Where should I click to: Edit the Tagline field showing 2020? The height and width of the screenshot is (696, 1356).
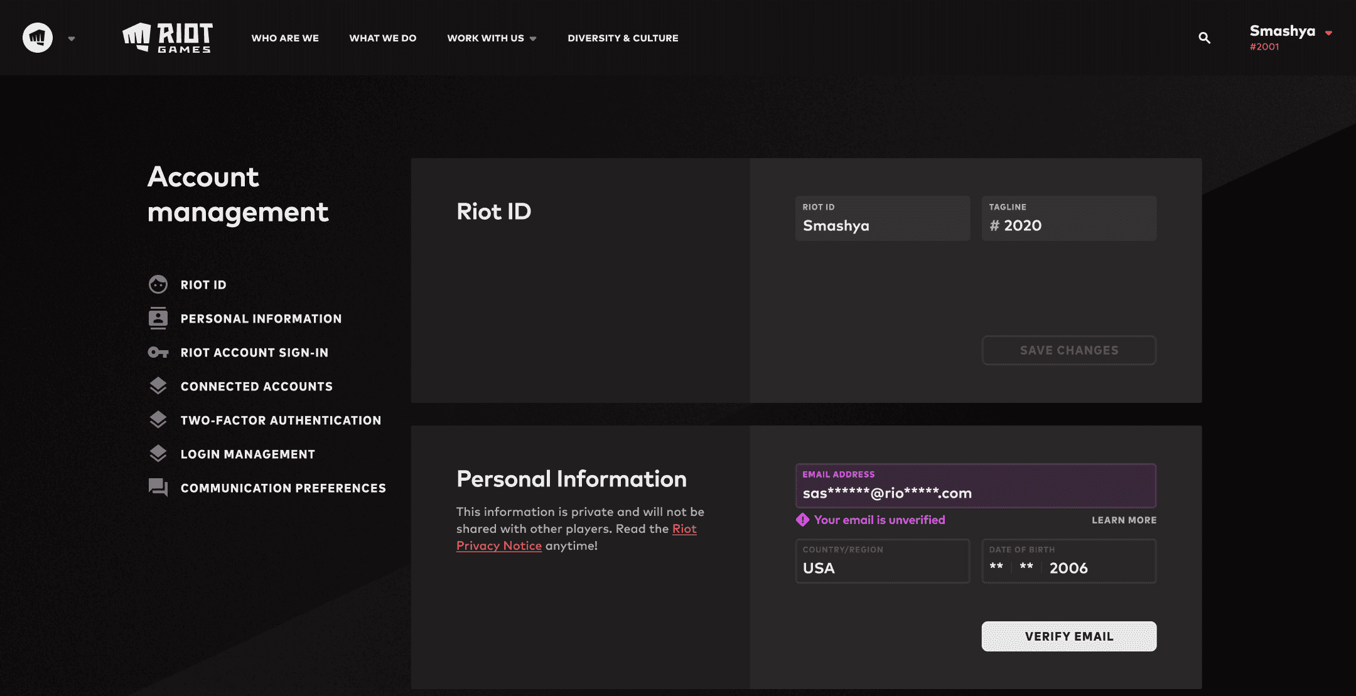1069,218
